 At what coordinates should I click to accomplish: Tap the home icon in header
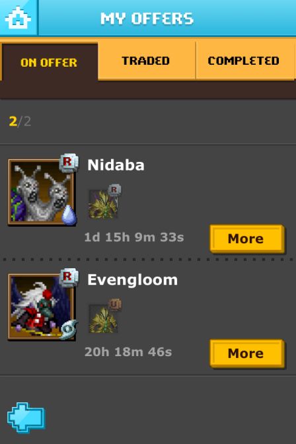[x=18, y=18]
